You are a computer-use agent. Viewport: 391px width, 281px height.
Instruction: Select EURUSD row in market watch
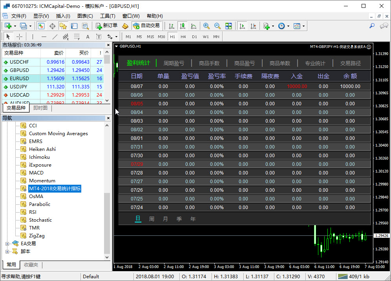53,78
